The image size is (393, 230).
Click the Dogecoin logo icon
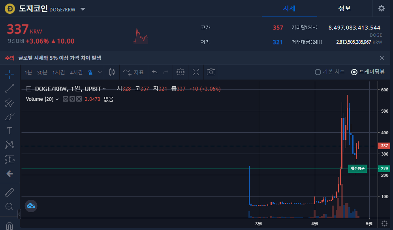pos(10,9)
